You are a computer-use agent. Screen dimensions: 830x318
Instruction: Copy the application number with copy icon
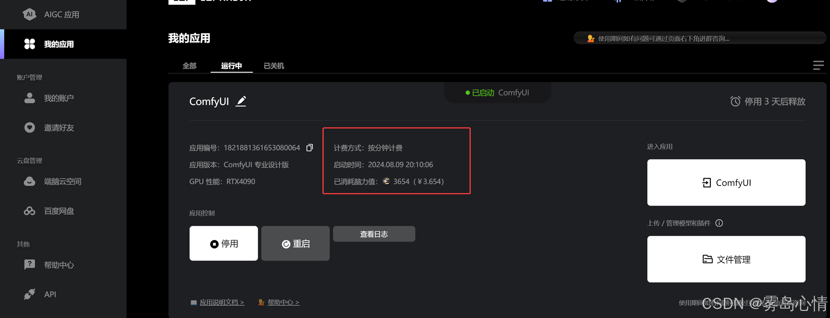tap(309, 147)
